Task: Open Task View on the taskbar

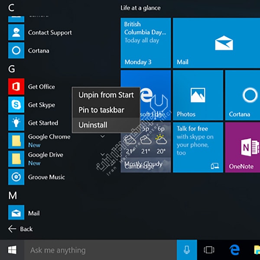Action: tap(209, 250)
